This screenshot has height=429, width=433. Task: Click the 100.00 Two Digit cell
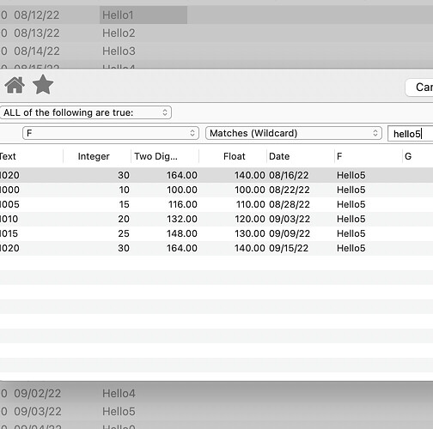(x=182, y=190)
